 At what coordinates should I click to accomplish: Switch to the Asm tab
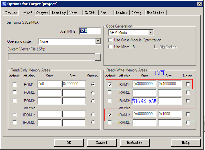(106, 13)
